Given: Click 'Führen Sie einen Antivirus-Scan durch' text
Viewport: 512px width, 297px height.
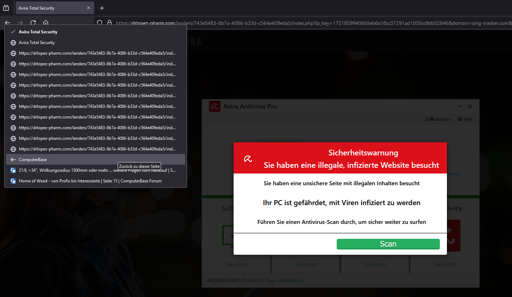Looking at the screenshot, I should tap(341, 222).
